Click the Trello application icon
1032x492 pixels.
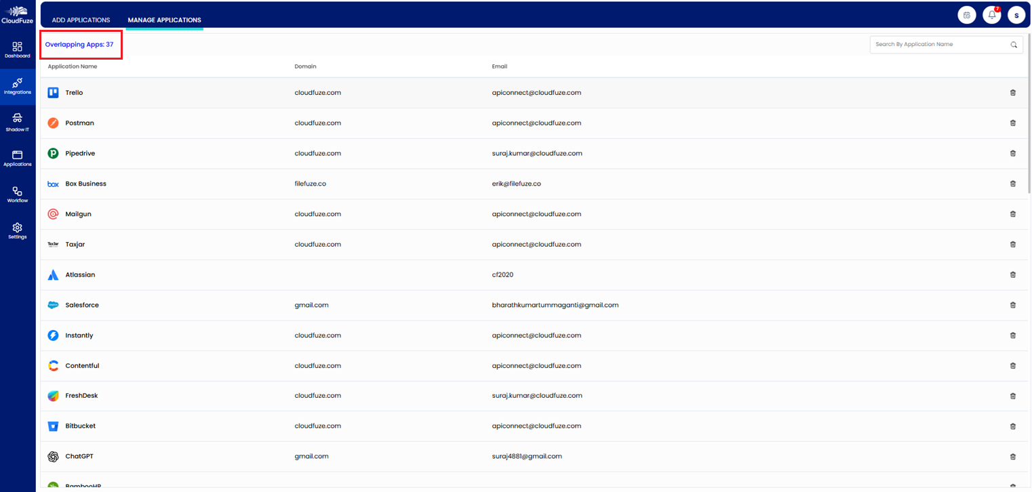tap(53, 92)
